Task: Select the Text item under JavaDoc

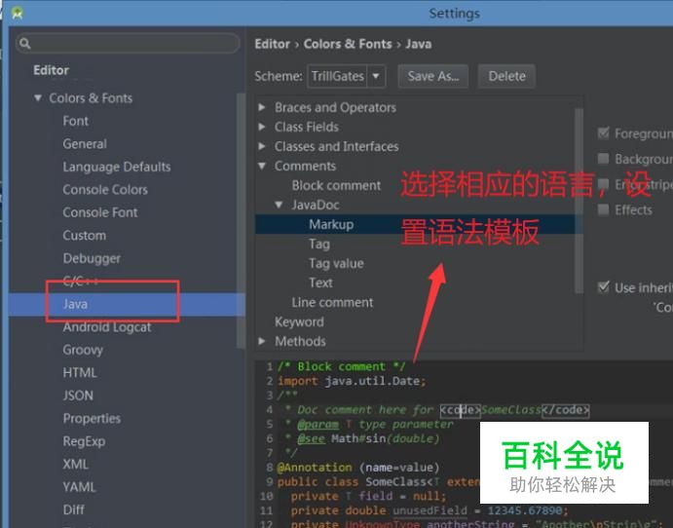Action: (x=320, y=283)
